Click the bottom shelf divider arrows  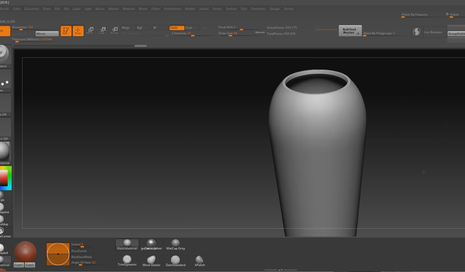pyautogui.click(x=281, y=270)
